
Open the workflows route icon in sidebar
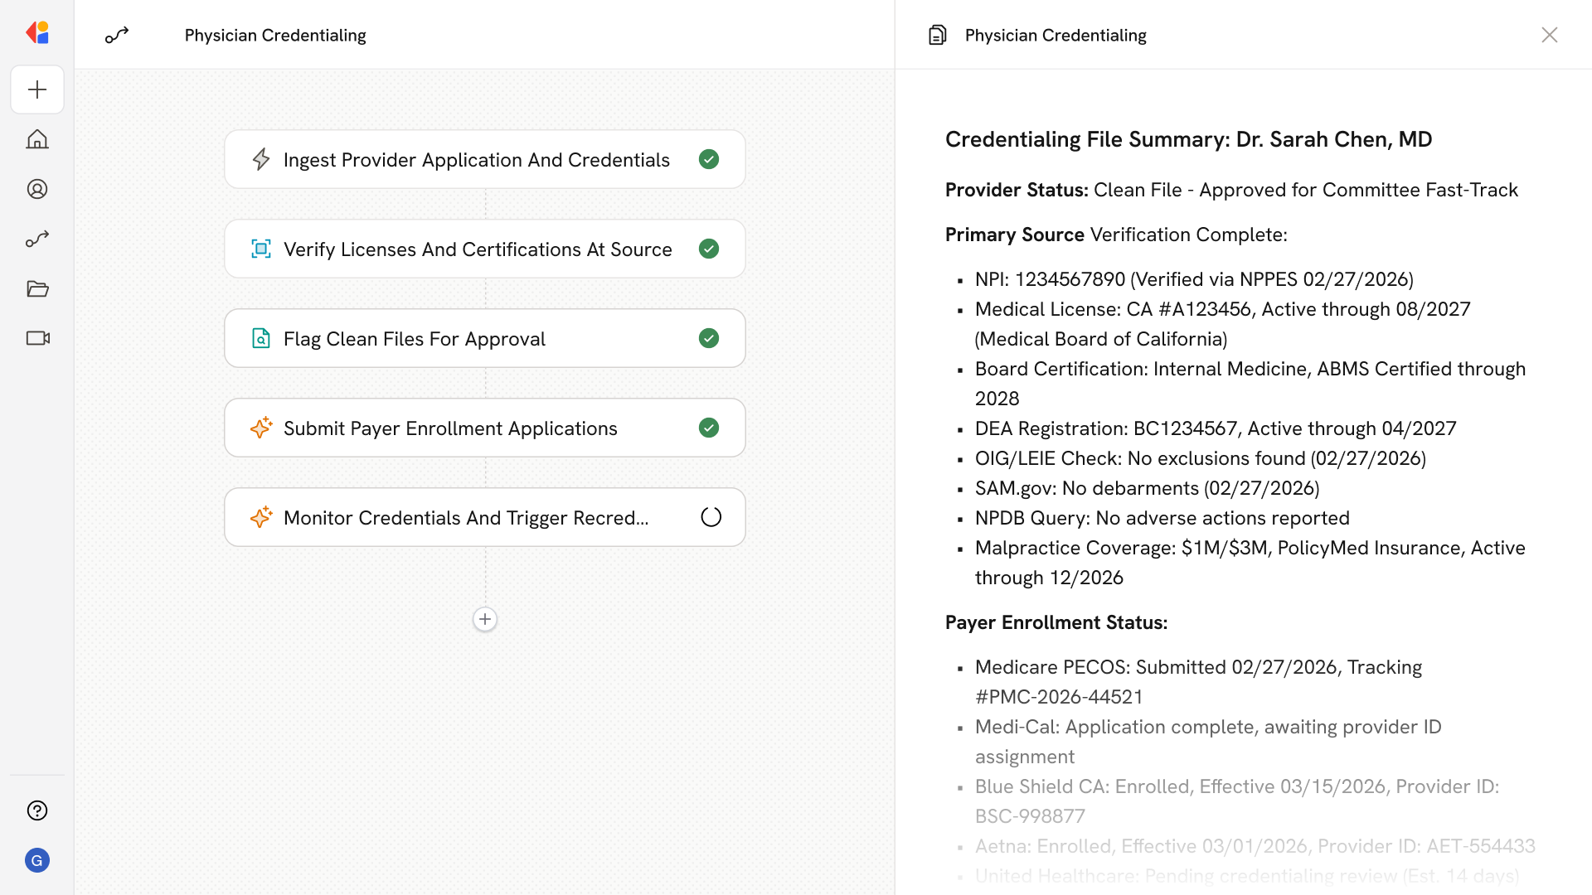coord(37,239)
